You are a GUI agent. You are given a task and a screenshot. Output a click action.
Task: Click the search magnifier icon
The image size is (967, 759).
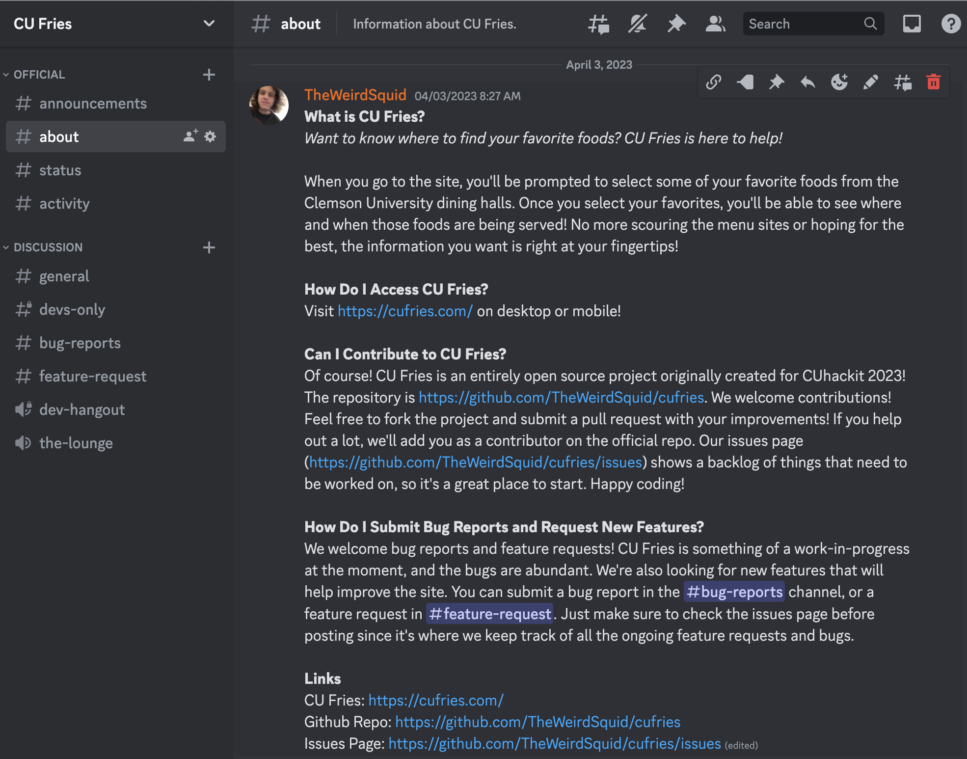(870, 24)
